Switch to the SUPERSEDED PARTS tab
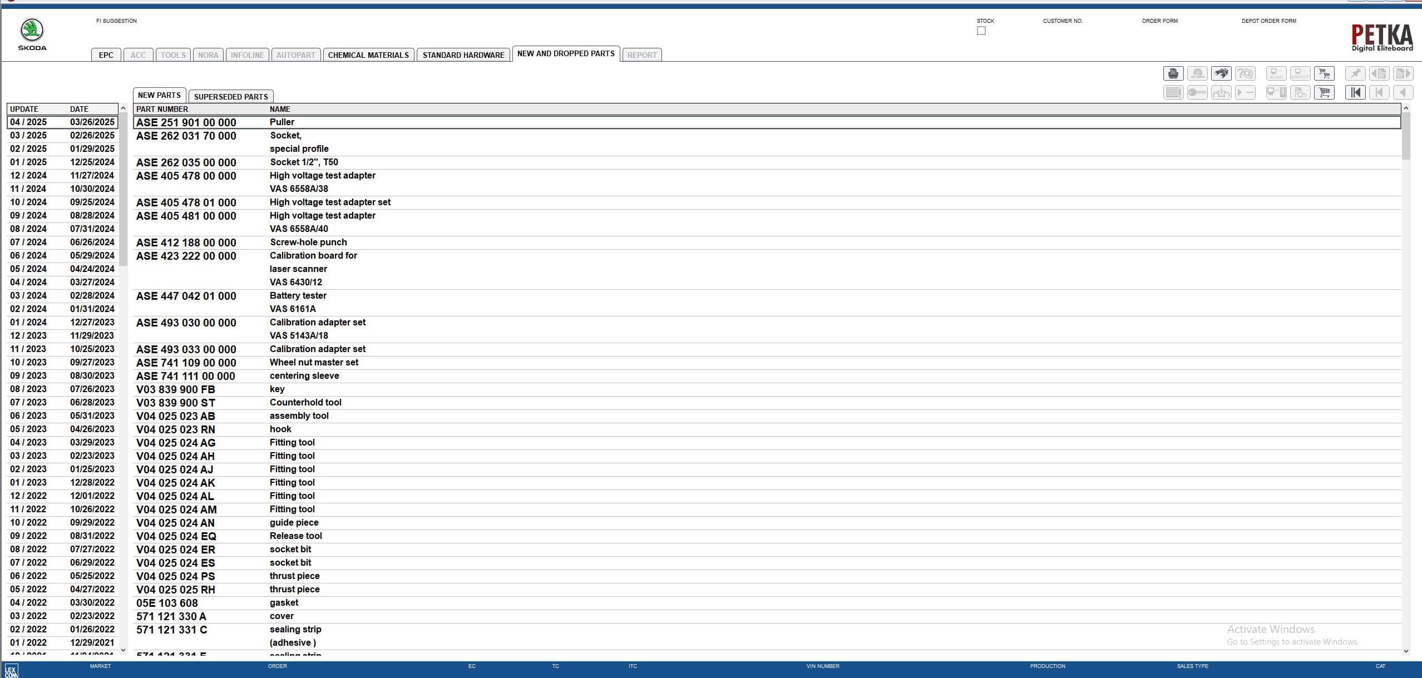Image resolution: width=1422 pixels, height=678 pixels. pyautogui.click(x=231, y=96)
